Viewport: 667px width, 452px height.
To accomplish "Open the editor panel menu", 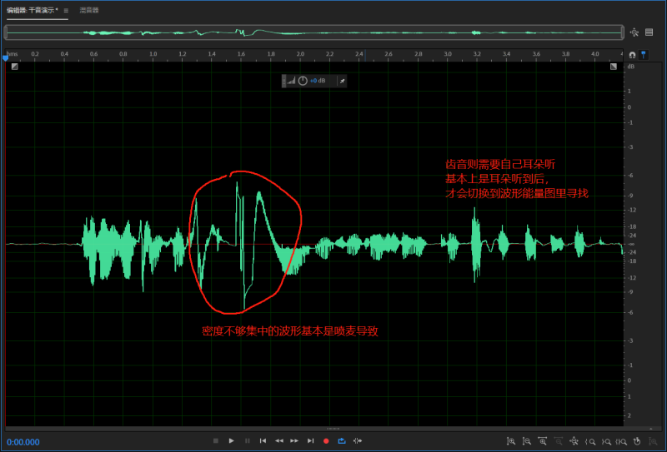I will pyautogui.click(x=66, y=11).
